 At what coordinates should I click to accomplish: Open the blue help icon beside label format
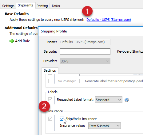127,100
